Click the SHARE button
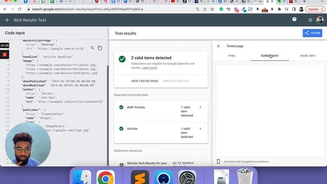Screen dimensions: 327x184 [x=312, y=33]
